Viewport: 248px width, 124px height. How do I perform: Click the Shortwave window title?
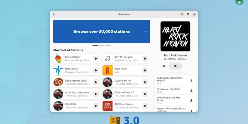(124, 14)
